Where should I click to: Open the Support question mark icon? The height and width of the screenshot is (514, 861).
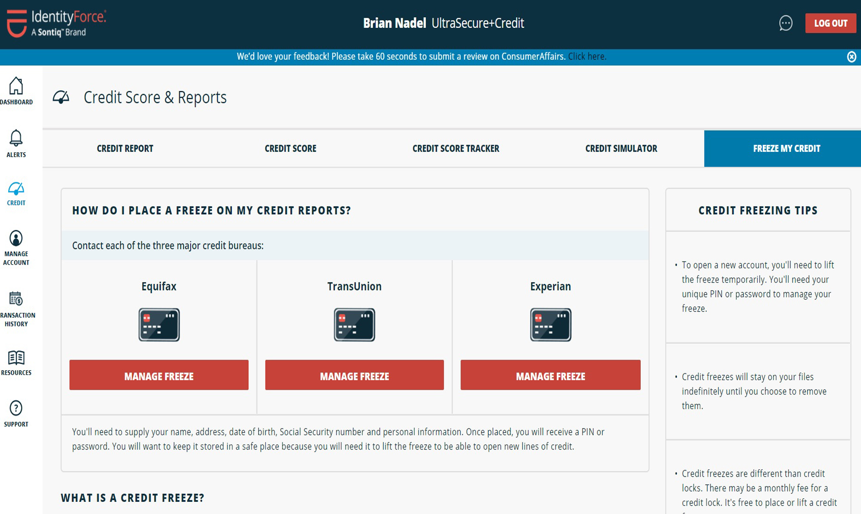16,408
